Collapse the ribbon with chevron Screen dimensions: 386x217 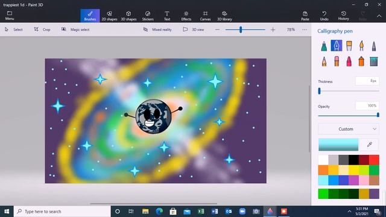pos(379,16)
